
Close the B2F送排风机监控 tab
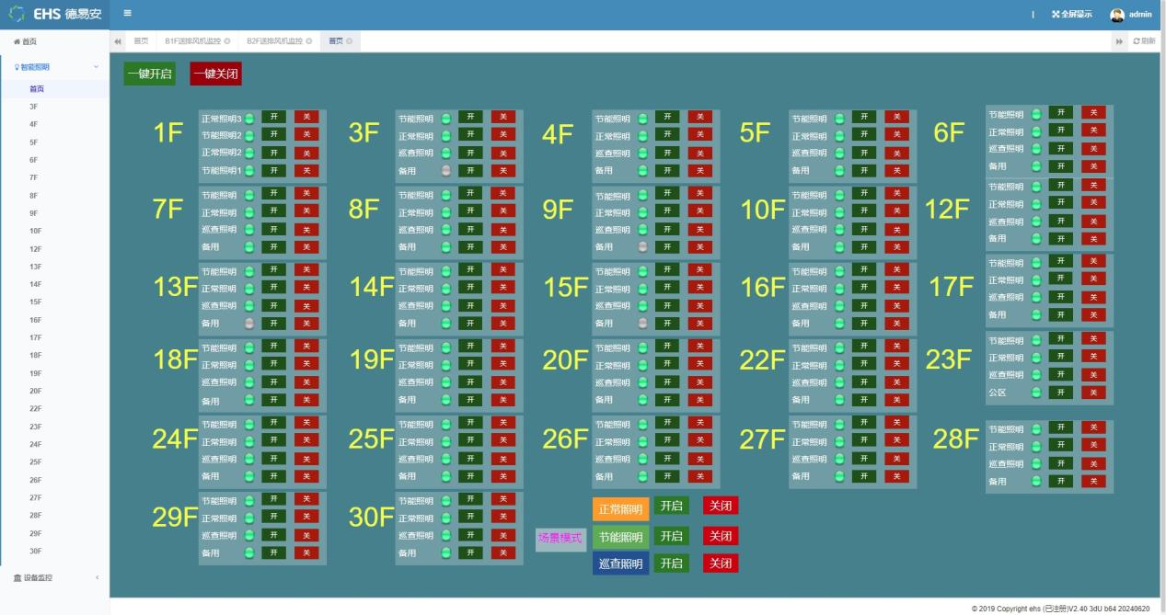[x=309, y=41]
